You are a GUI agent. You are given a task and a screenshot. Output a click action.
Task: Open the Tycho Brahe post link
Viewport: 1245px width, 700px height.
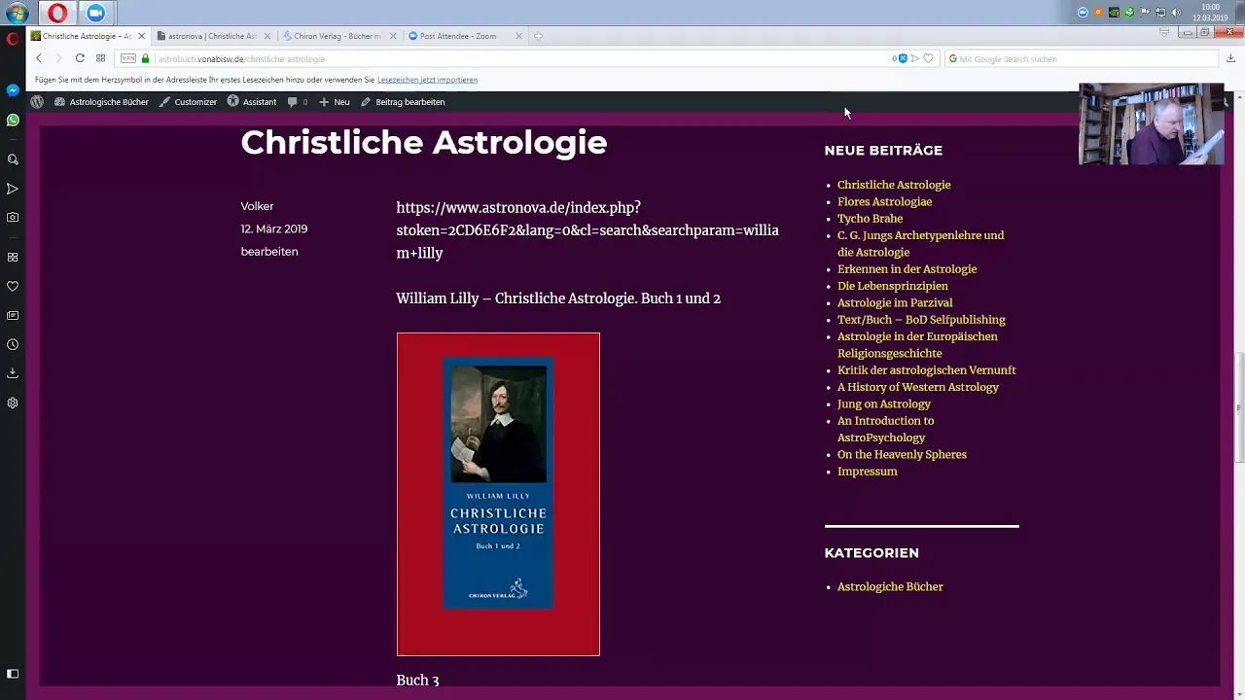(870, 219)
